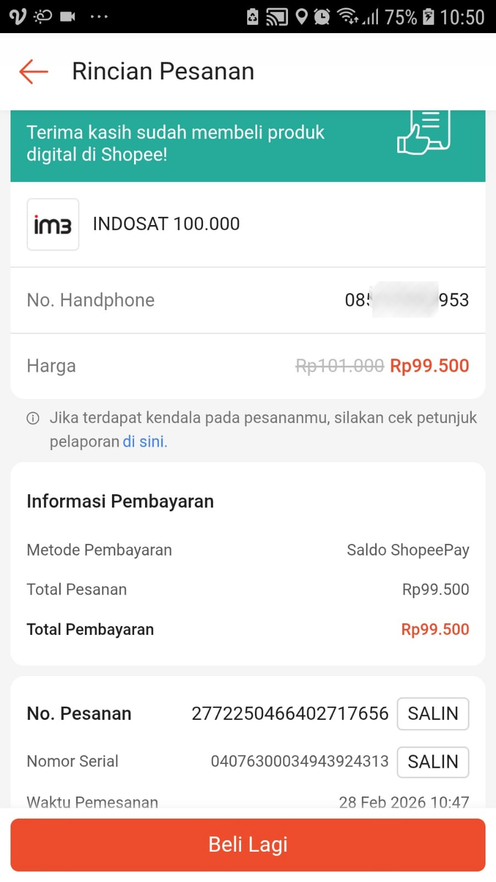Tap the order number 277225046640271765​6
496x882 pixels.
290,714
